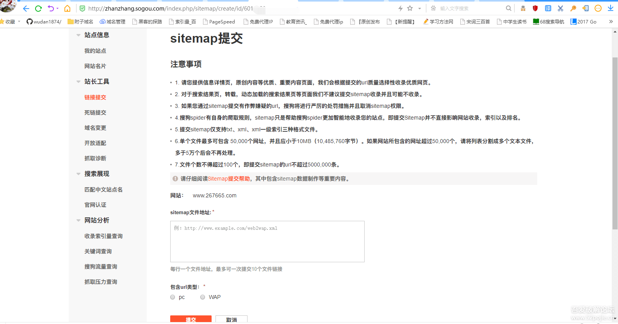Click the purple undo restore icon
The image size is (618, 324).
51,8
